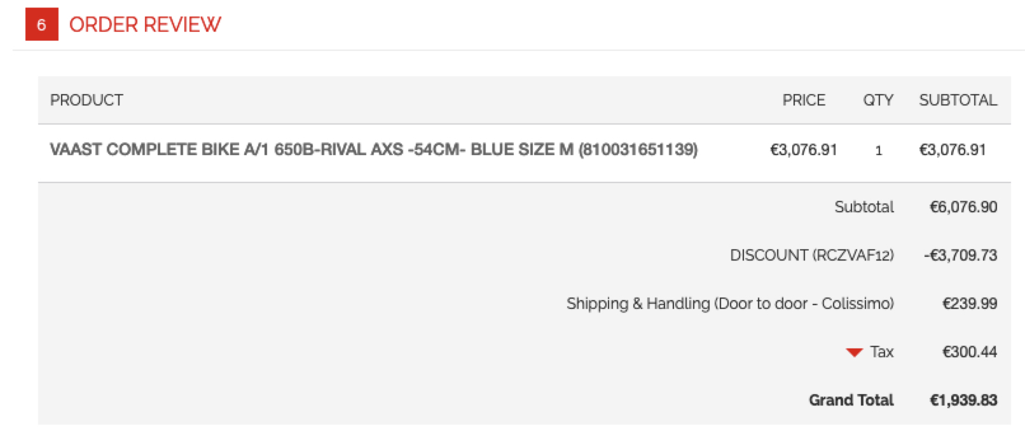This screenshot has height=431, width=1025.
Task: Click the red step 6 badge
Action: 41,25
